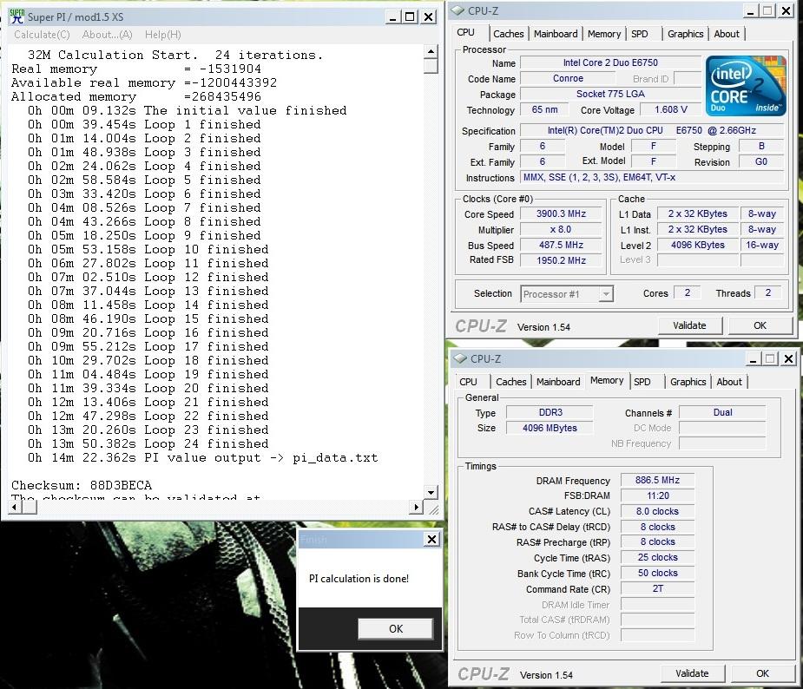Click the Checksum: 88D3BECA line

tap(82, 485)
